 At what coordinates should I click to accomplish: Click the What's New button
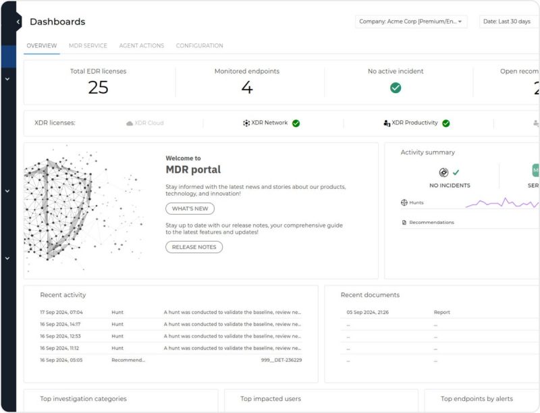190,209
